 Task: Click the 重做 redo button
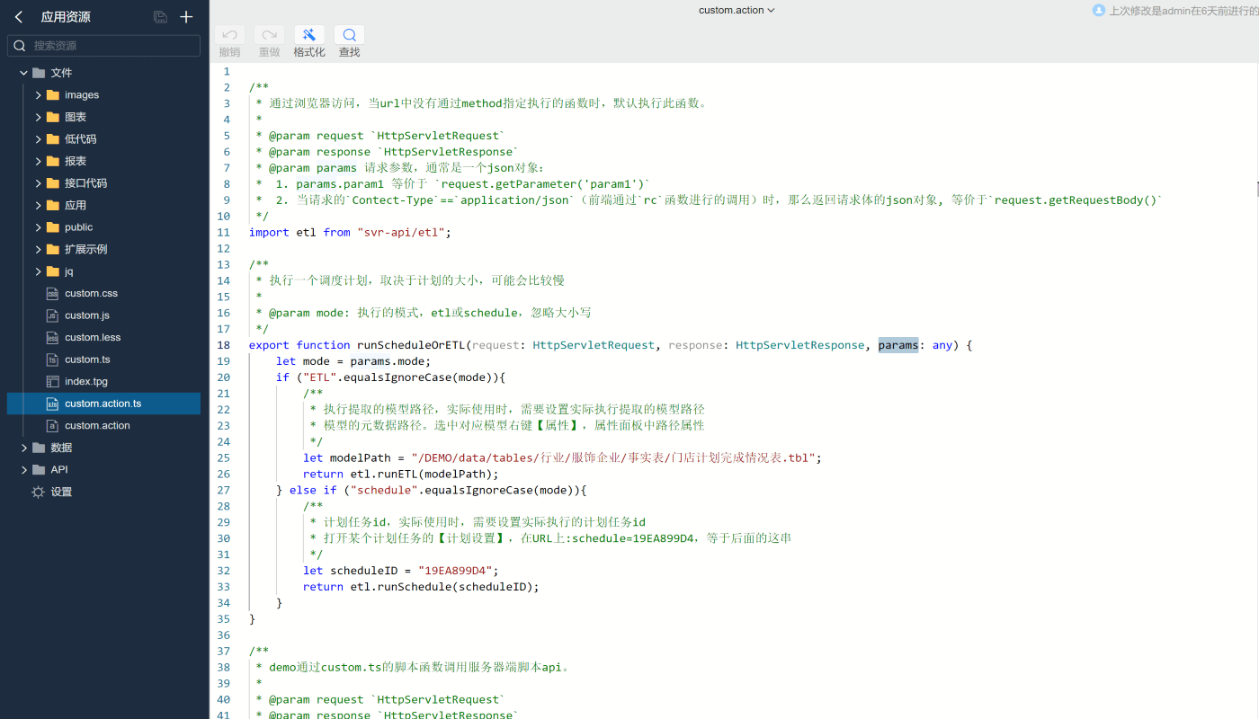pyautogui.click(x=269, y=35)
